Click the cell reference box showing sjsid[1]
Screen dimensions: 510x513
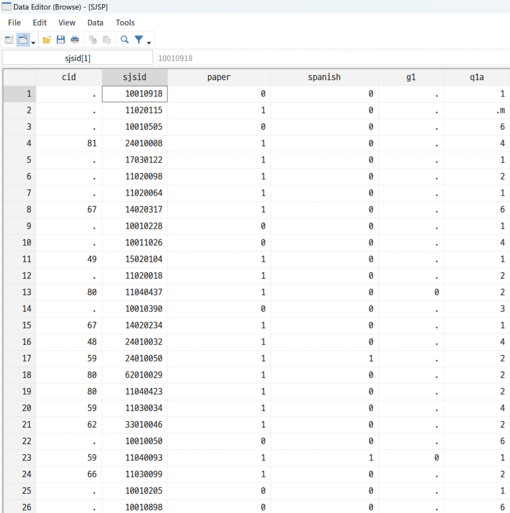78,57
